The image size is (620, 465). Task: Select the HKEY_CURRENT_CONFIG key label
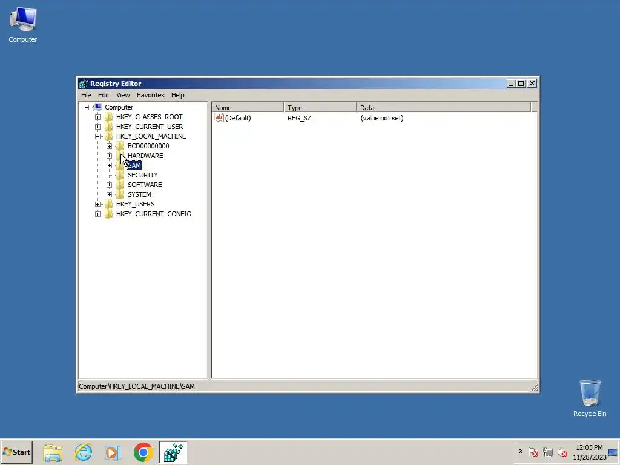[x=153, y=214]
